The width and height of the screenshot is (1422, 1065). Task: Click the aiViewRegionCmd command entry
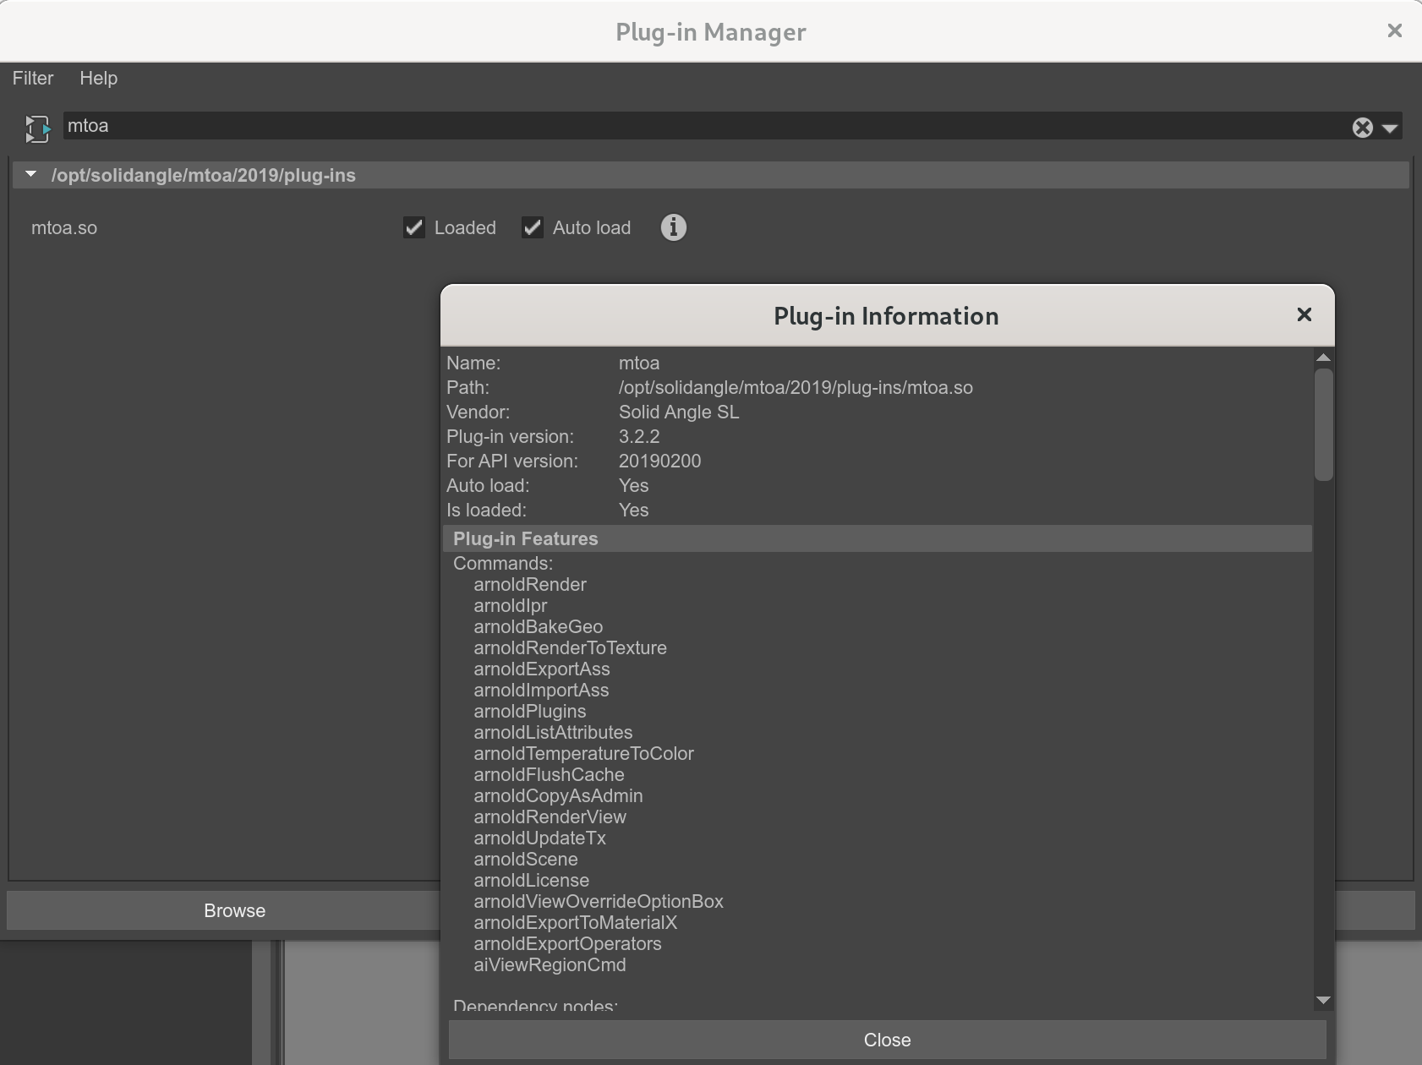pyautogui.click(x=550, y=964)
